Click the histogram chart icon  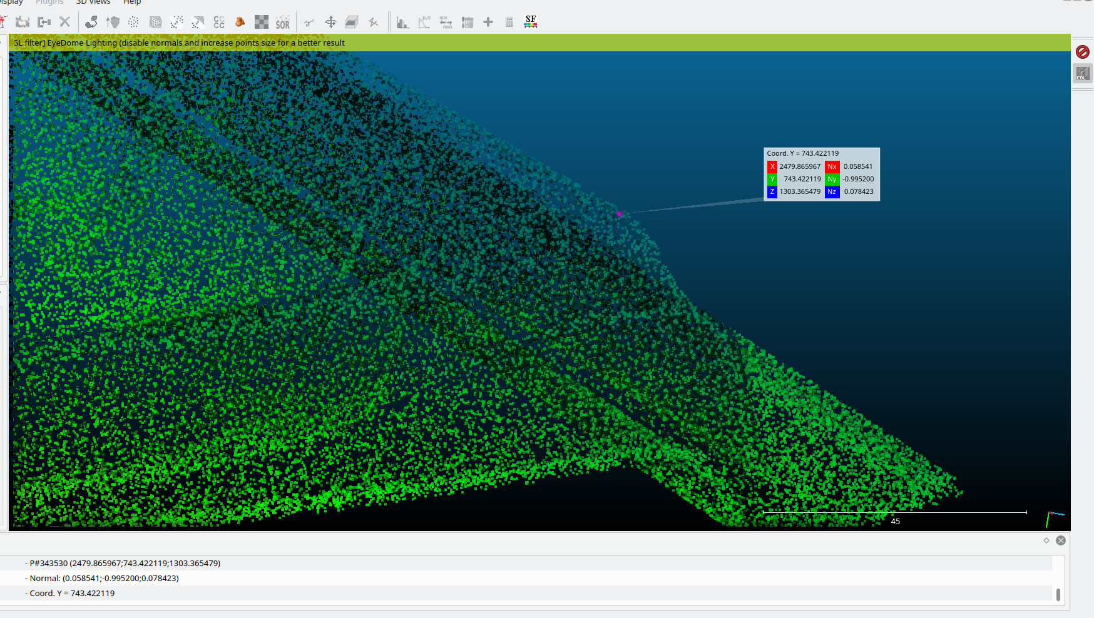[x=403, y=23]
